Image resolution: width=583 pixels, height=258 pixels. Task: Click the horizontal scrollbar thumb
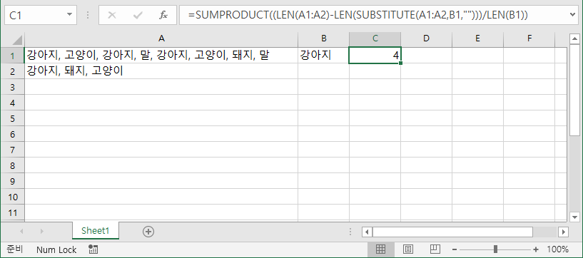pos(452,232)
